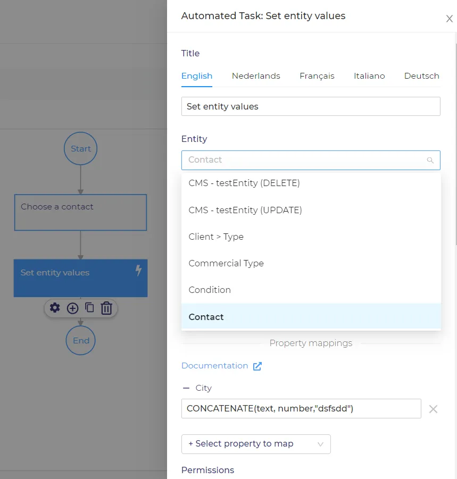Delete node using the trash icon
Viewport: 457px width, 479px height.
coord(106,308)
